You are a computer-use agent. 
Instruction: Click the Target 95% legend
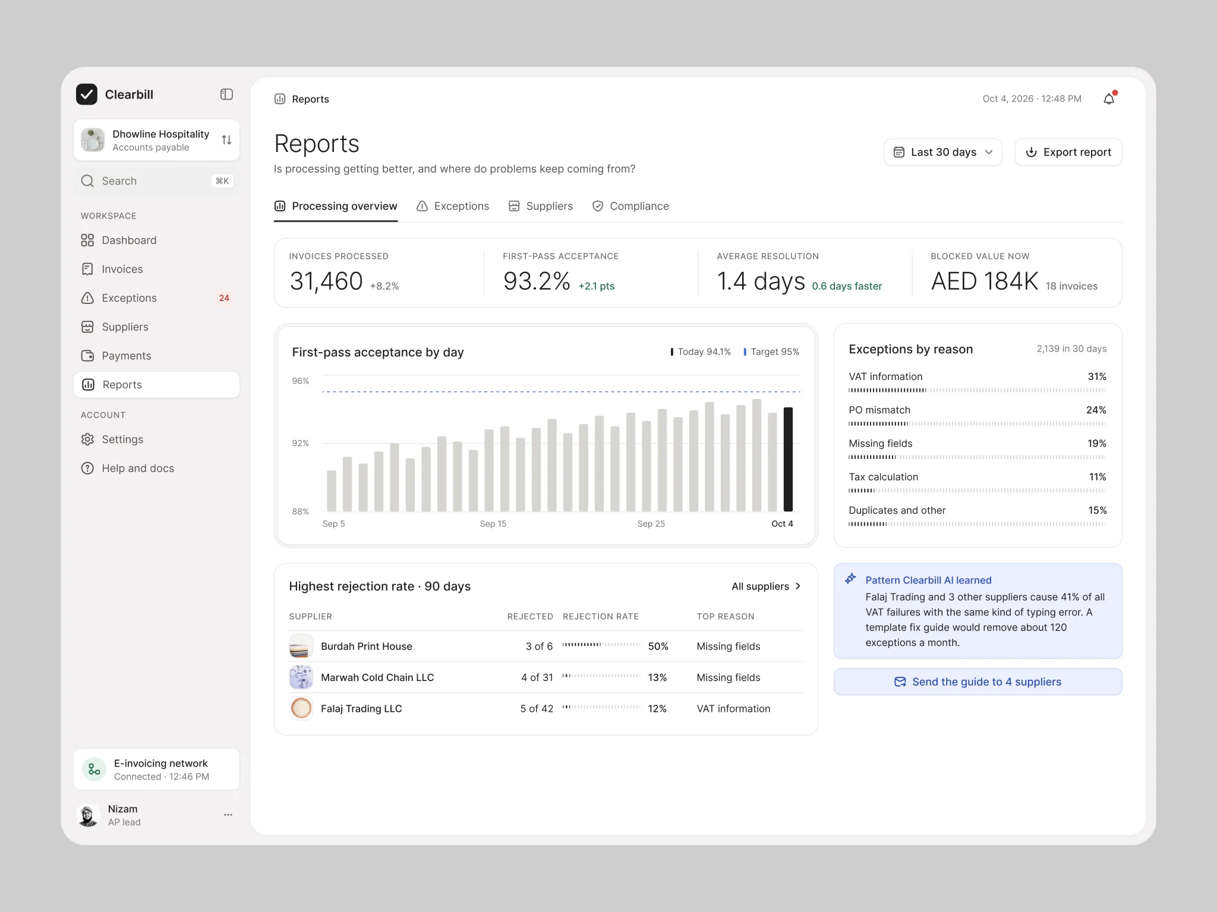(771, 352)
